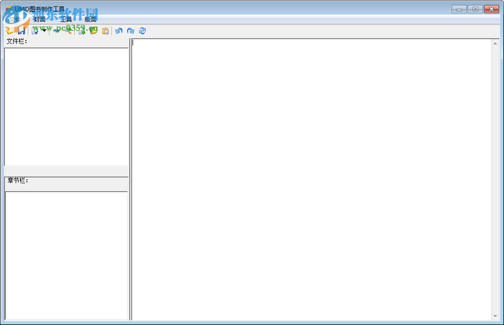Click the open folder toolbar icon
This screenshot has height=325, width=504.
10,30
